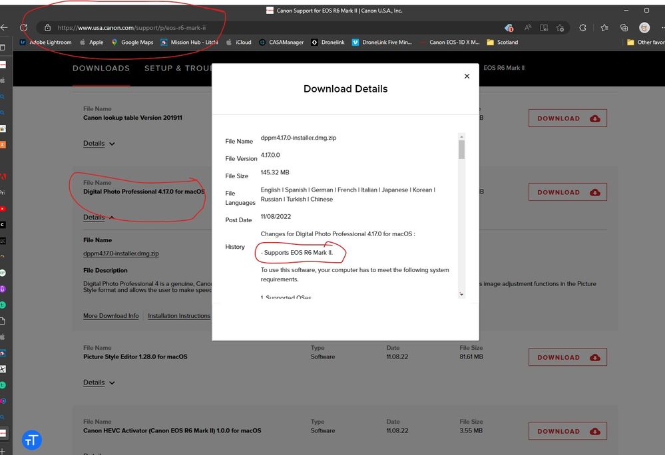Click the dppm4.17.0-installer.dmg.zip file link
665x455 pixels.
(x=120, y=253)
